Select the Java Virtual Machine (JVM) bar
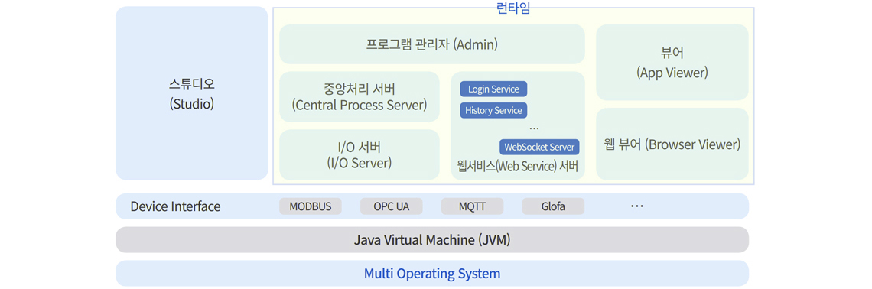The image size is (872, 289). 432,240
